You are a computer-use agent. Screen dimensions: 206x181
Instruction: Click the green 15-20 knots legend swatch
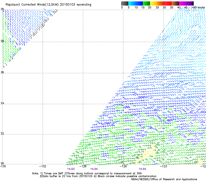[x=146, y=3]
